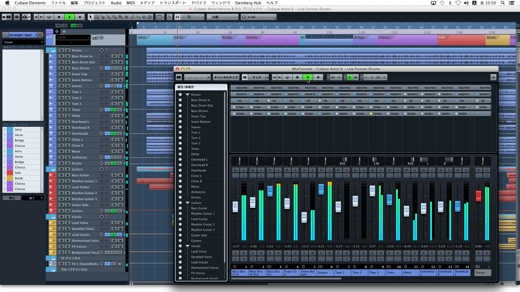Mute the Bass Drum In track
This screenshot has height=292, width=520.
(x=61, y=56)
